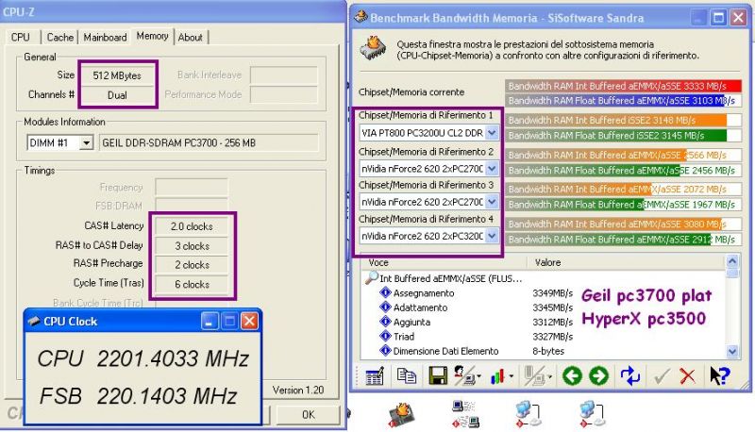755x432 pixels.
Task: Copy results using Sandra's copy icon
Action: [x=407, y=375]
